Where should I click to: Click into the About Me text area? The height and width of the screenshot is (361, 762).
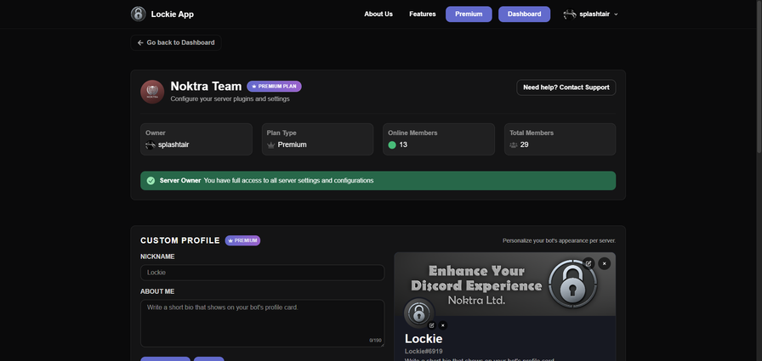point(262,322)
